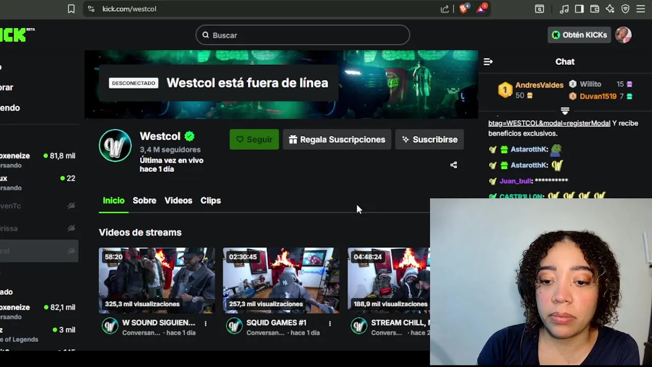Share this page via the browser share icon
Viewport: 652px width, 367px height.
445,9
